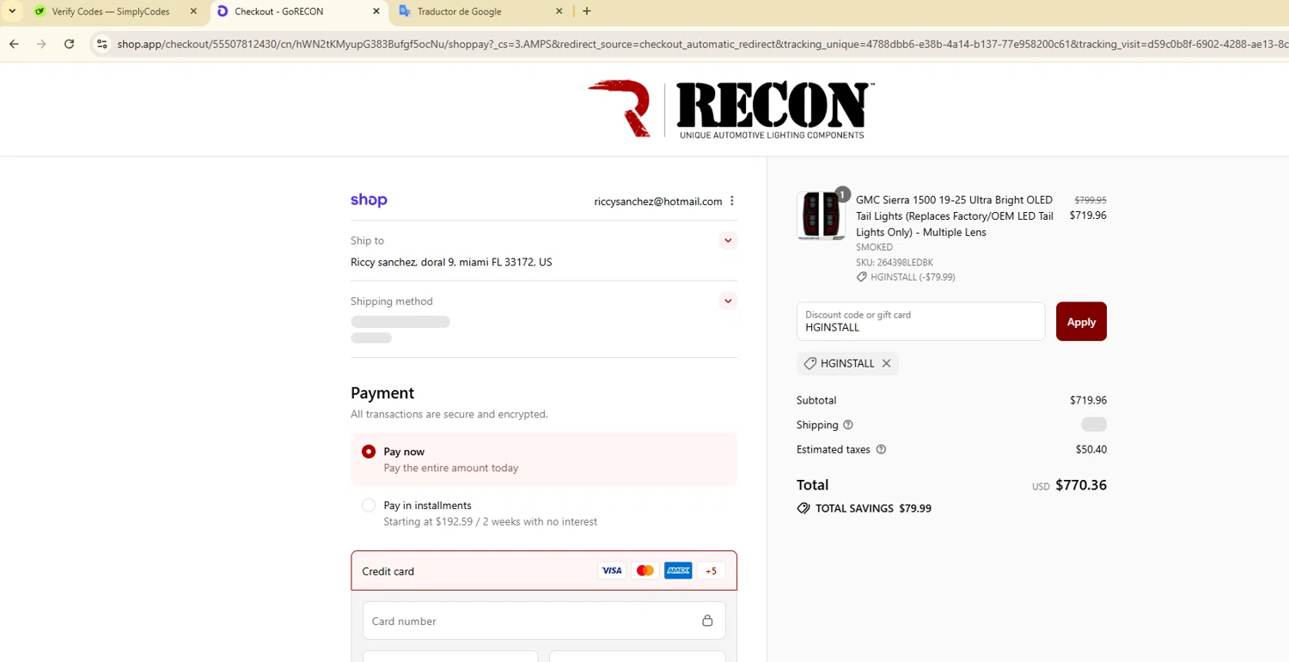
Task: Remove the HGINSTALL discount code
Action: click(x=886, y=363)
